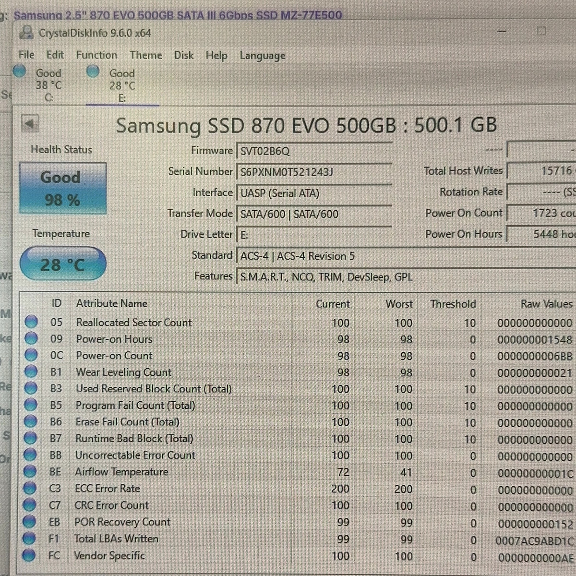Open the Language menu
576x576 pixels.
coord(263,56)
